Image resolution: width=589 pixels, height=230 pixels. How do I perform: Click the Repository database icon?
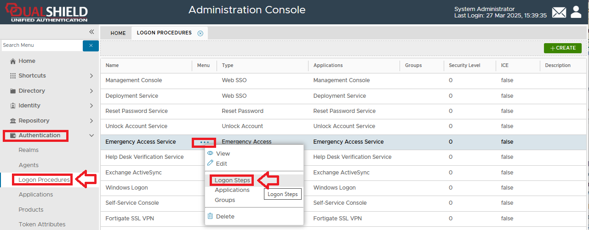13,121
